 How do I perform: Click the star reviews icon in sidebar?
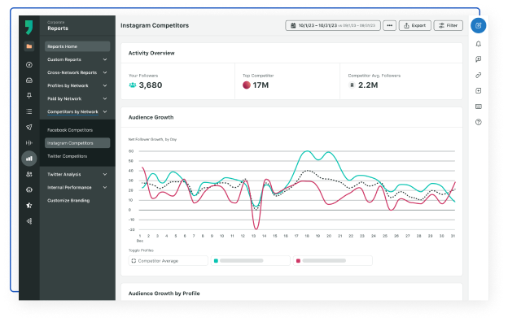click(x=29, y=206)
